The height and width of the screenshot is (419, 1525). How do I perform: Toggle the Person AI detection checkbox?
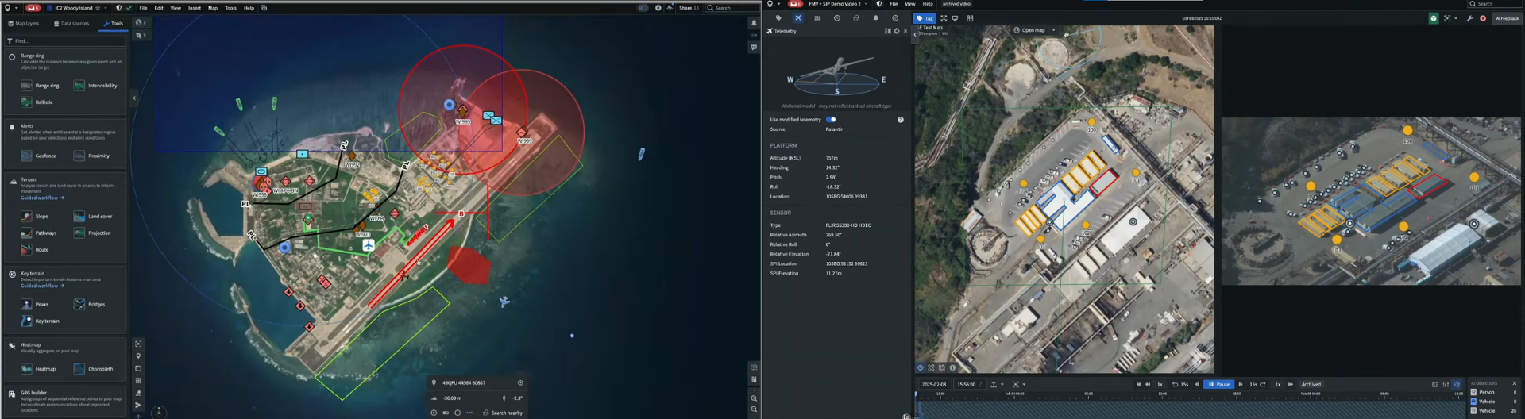(1474, 392)
